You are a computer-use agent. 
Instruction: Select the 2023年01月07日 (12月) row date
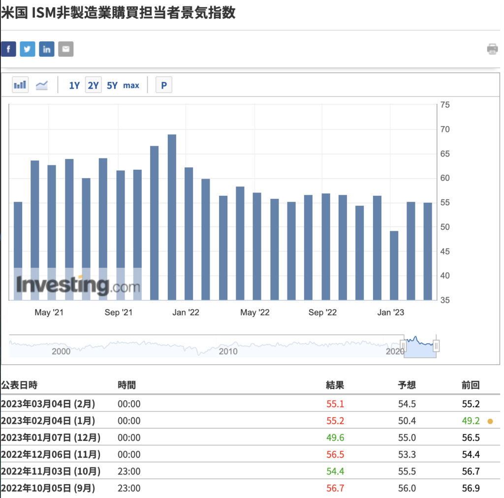(x=51, y=437)
